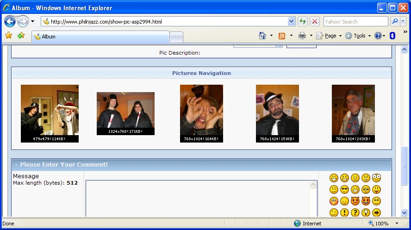Select the Album browser tab
Viewport: 411px width, 230px height.
click(100, 37)
